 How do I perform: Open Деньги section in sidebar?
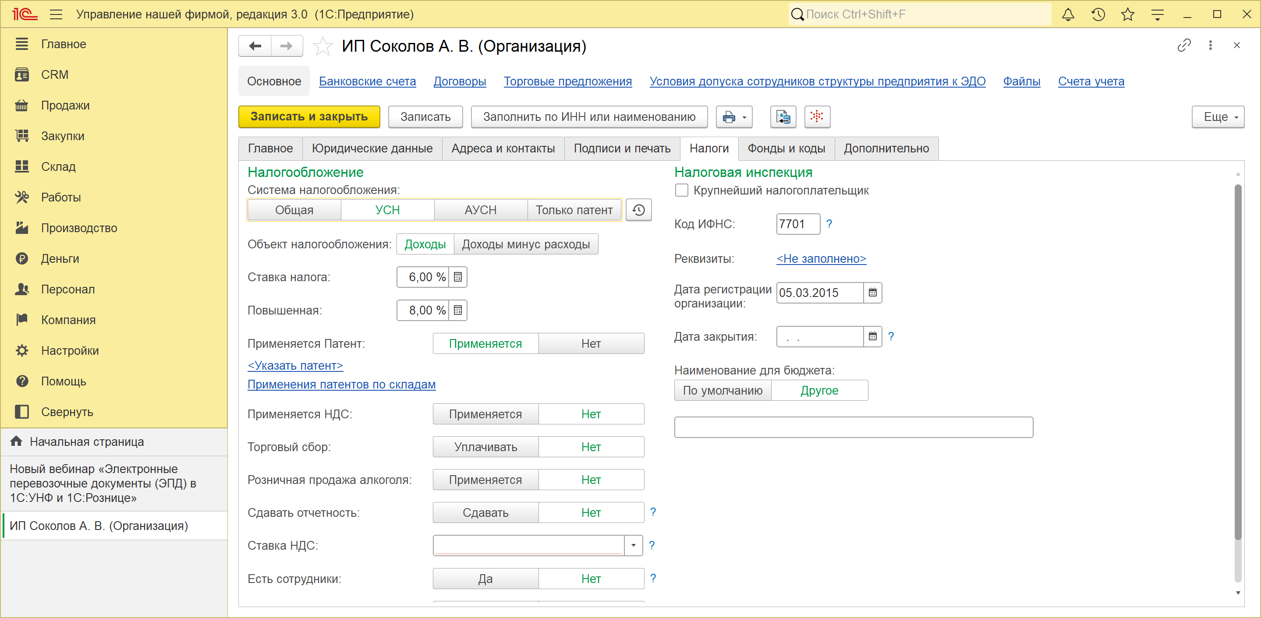[114, 259]
